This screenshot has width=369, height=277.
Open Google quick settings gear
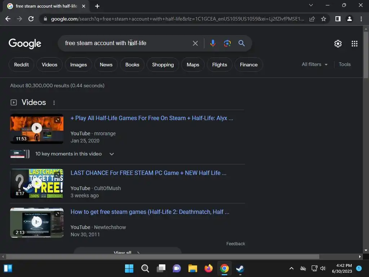338,44
